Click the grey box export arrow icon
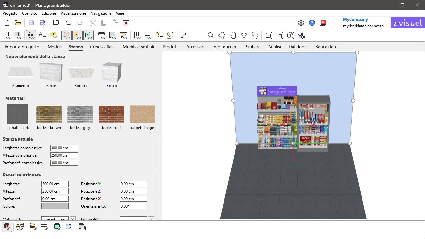This screenshot has width=425, height=239. 82,227
